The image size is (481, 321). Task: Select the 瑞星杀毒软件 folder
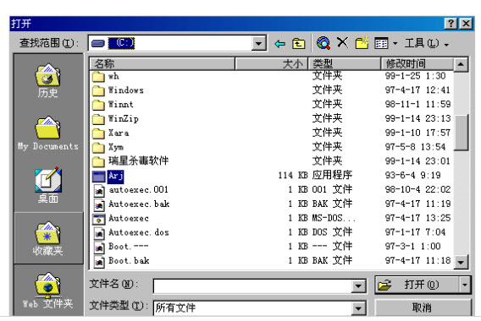coord(130,161)
